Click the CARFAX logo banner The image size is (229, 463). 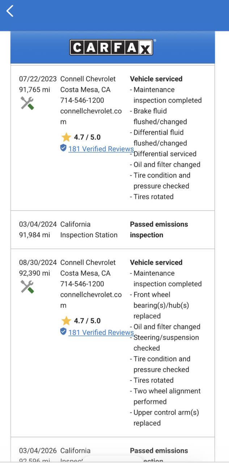point(113,47)
